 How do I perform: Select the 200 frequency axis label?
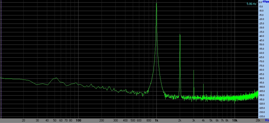[x=102, y=120]
